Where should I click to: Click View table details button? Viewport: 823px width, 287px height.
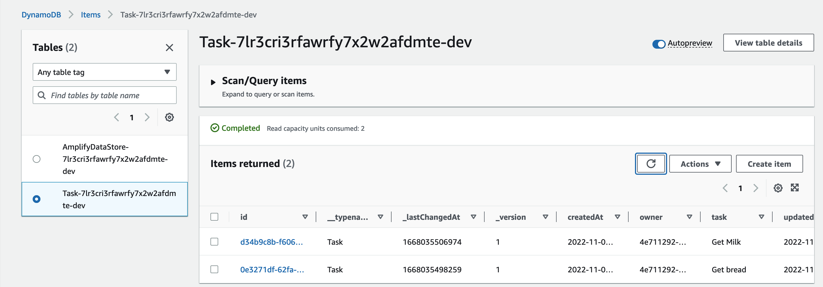[x=768, y=43]
